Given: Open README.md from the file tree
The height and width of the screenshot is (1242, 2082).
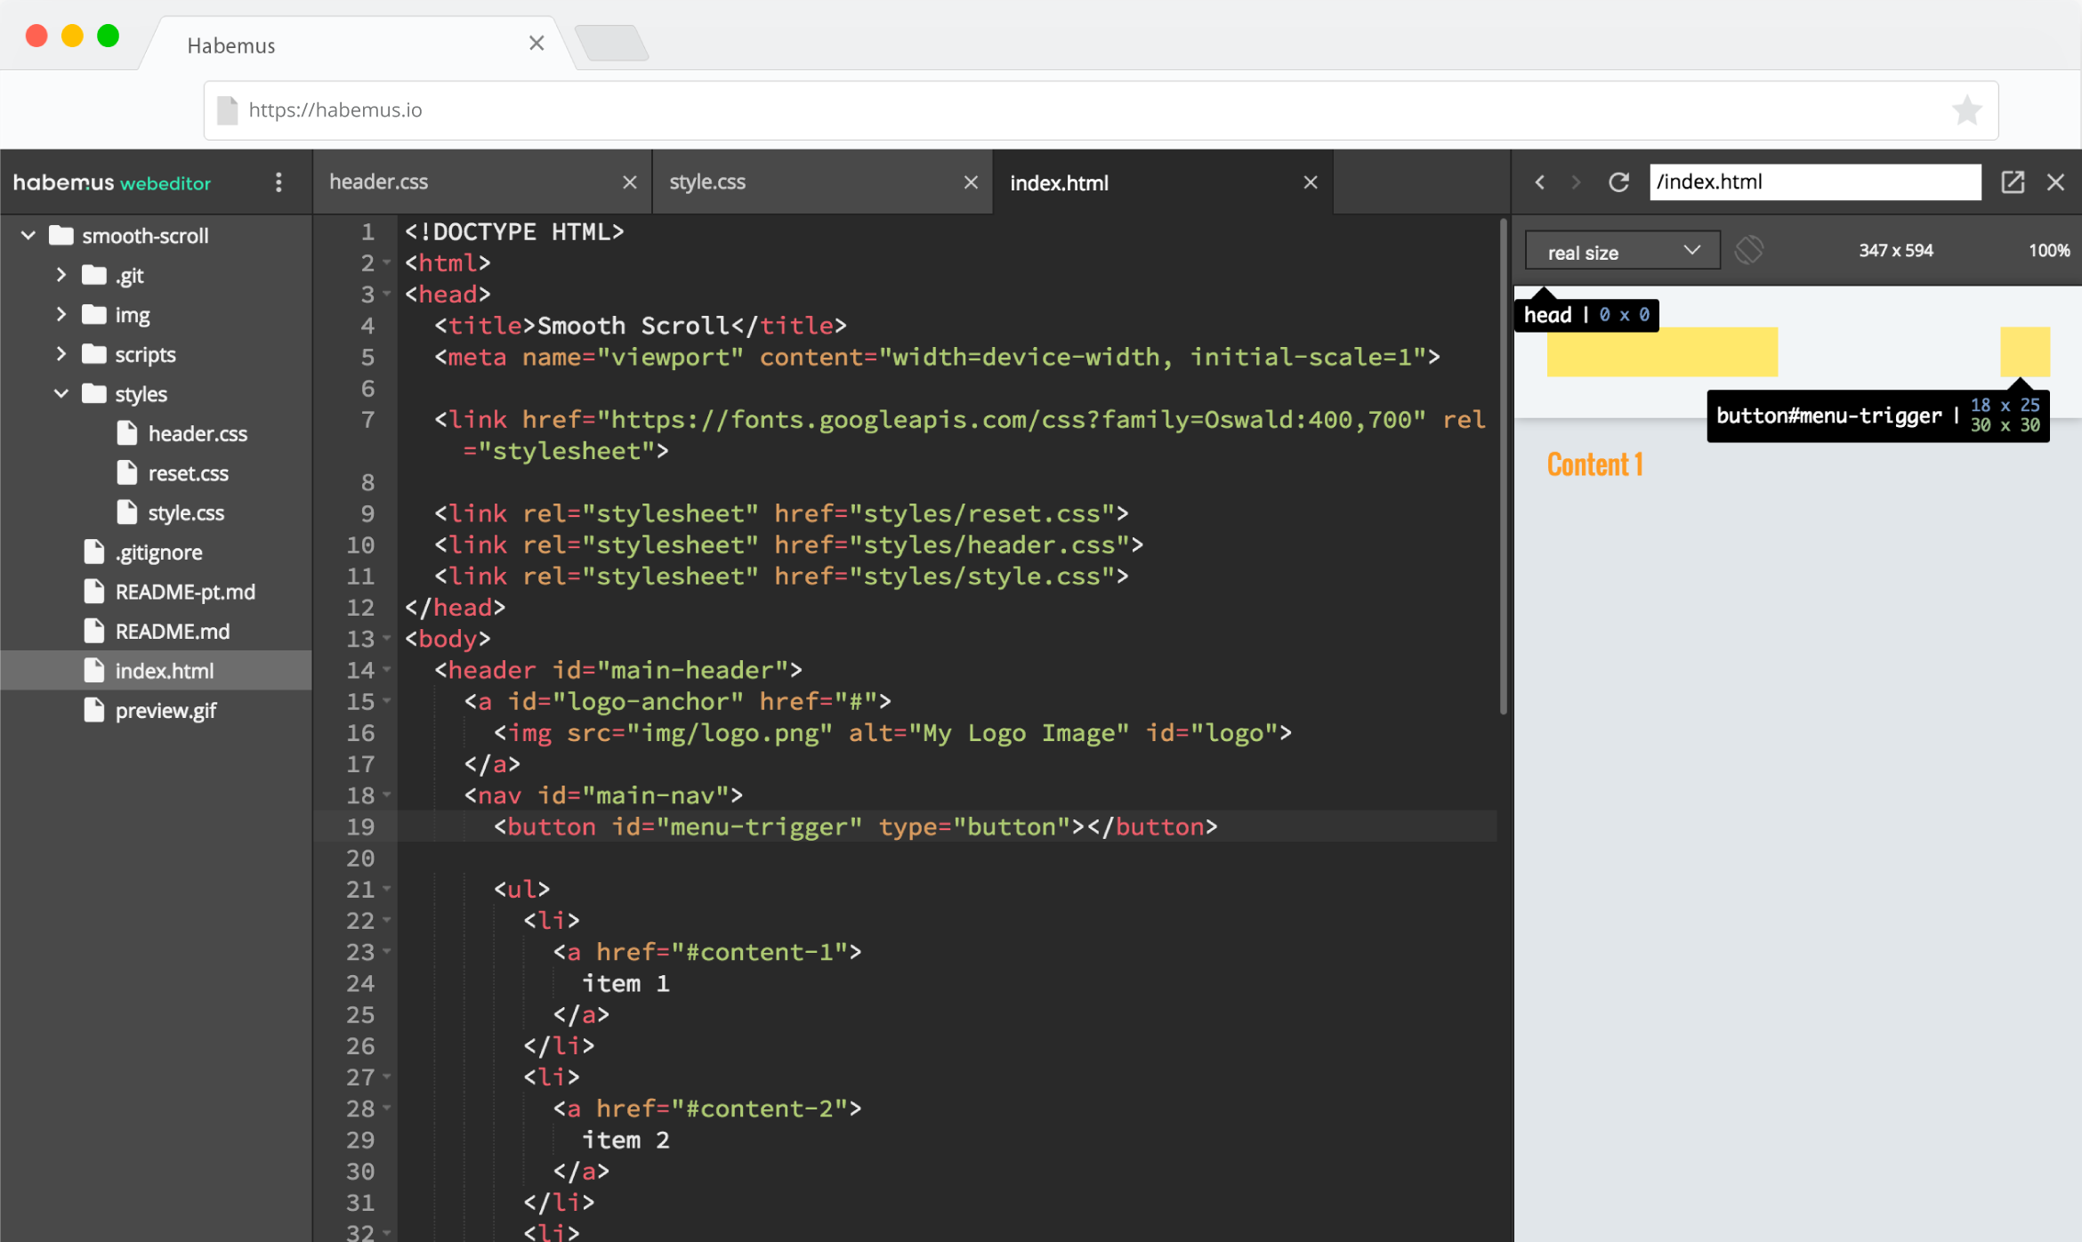Looking at the screenshot, I should [173, 632].
